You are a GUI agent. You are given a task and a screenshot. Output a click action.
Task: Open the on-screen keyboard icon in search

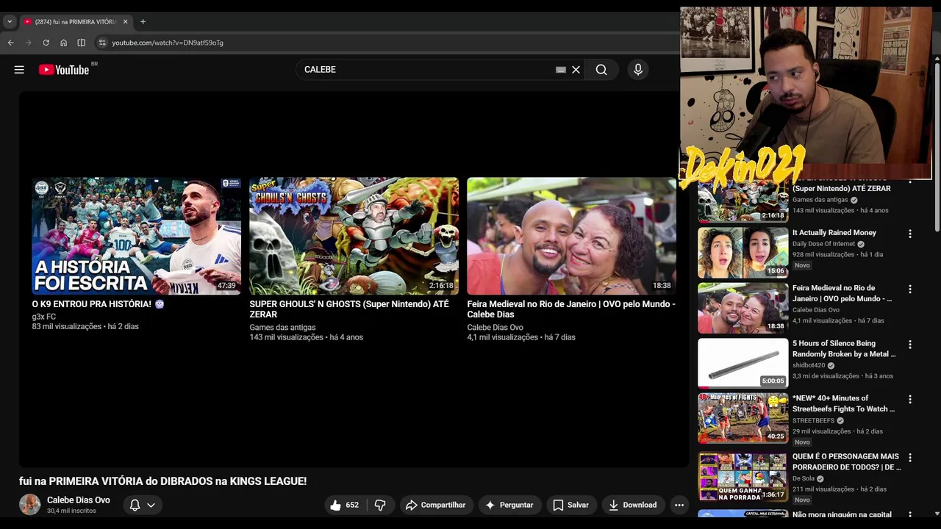click(x=561, y=70)
